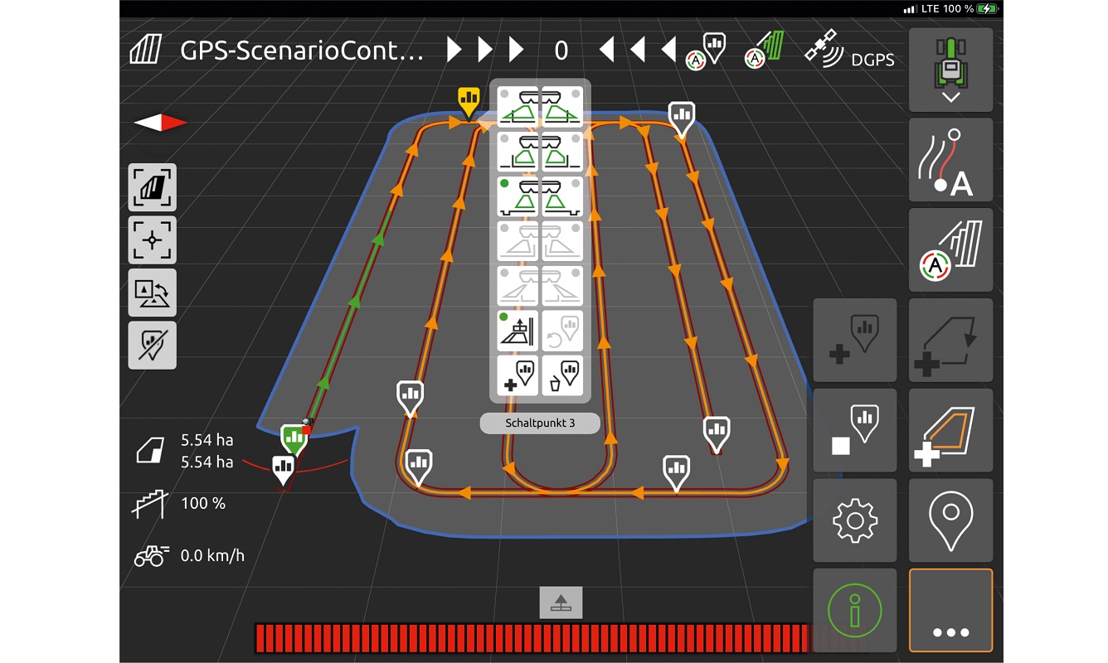Tap the red section status bar
This screenshot has width=1108, height=663.
[531, 637]
